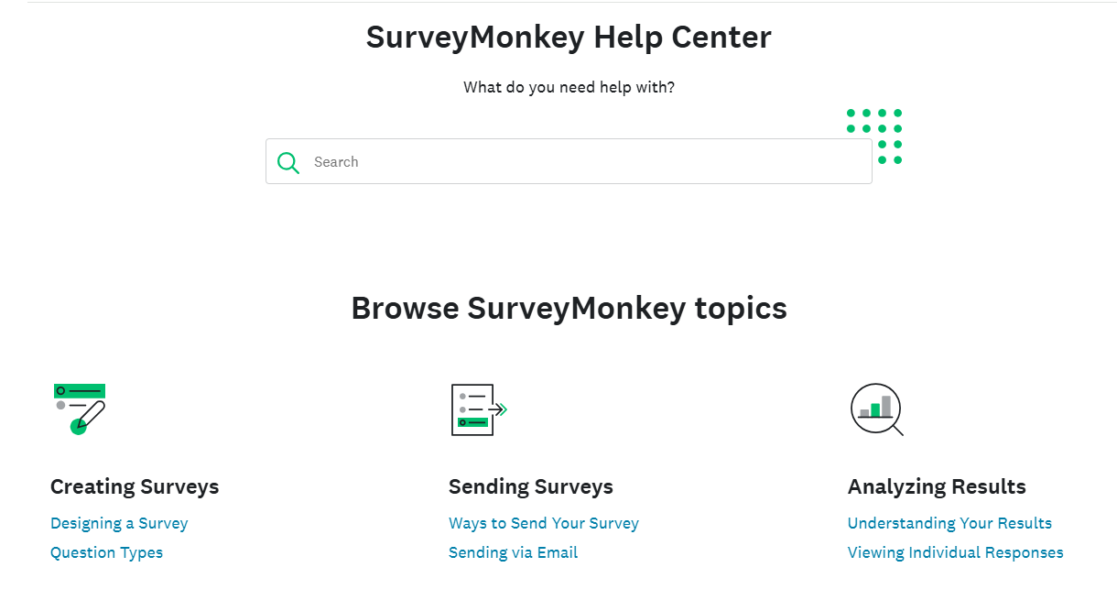Screen dimensions: 1117x600
Task: Select the Creating Surveys topic heading
Action: [135, 486]
